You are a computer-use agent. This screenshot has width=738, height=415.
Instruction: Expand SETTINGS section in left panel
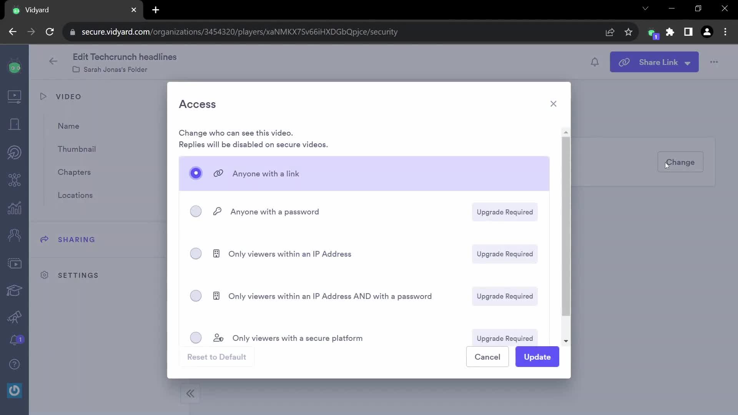tap(78, 275)
